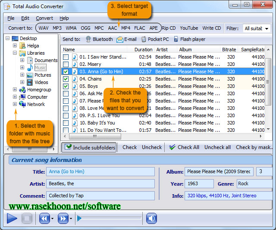Click the Total Audio Converter title icon
276x230 pixels.
pyautogui.click(x=7, y=6)
